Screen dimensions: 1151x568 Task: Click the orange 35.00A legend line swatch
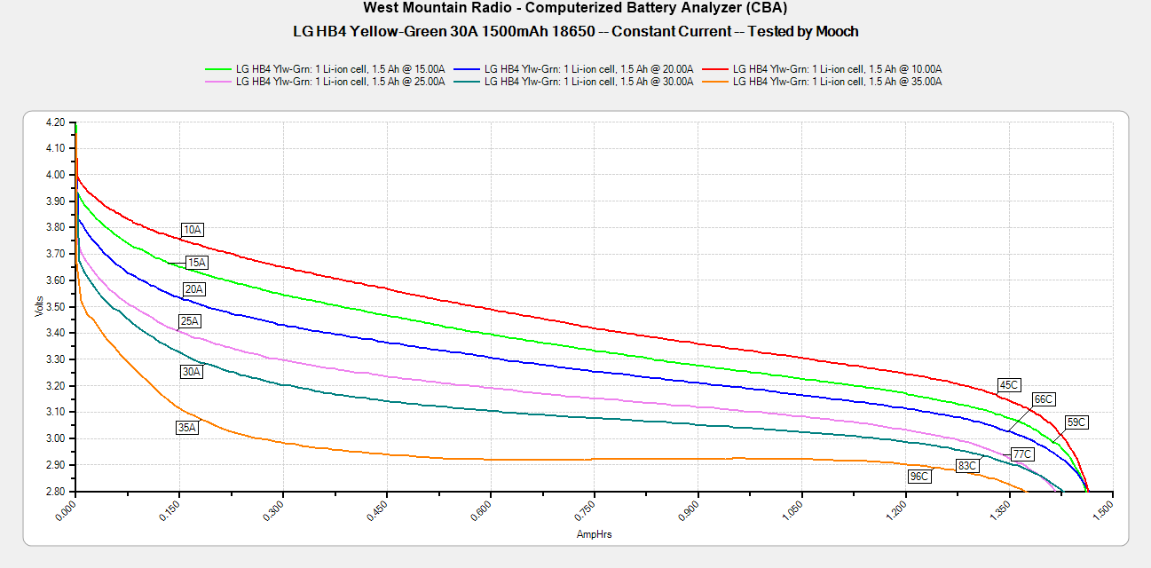716,82
